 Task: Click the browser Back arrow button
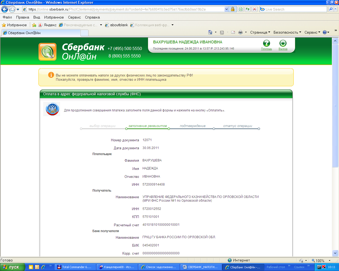pyautogui.click(x=5, y=9)
